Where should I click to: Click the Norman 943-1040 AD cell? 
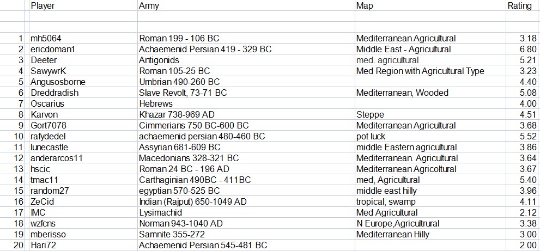tap(246, 224)
